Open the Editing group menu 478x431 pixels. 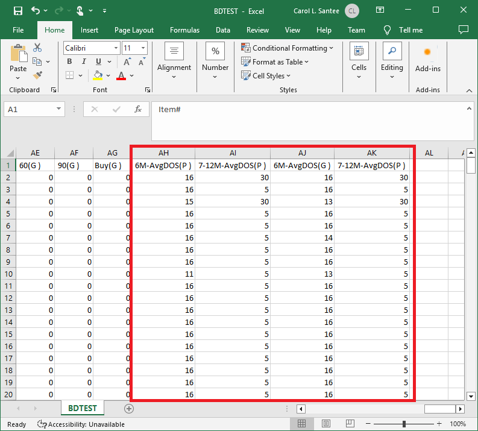click(x=392, y=61)
